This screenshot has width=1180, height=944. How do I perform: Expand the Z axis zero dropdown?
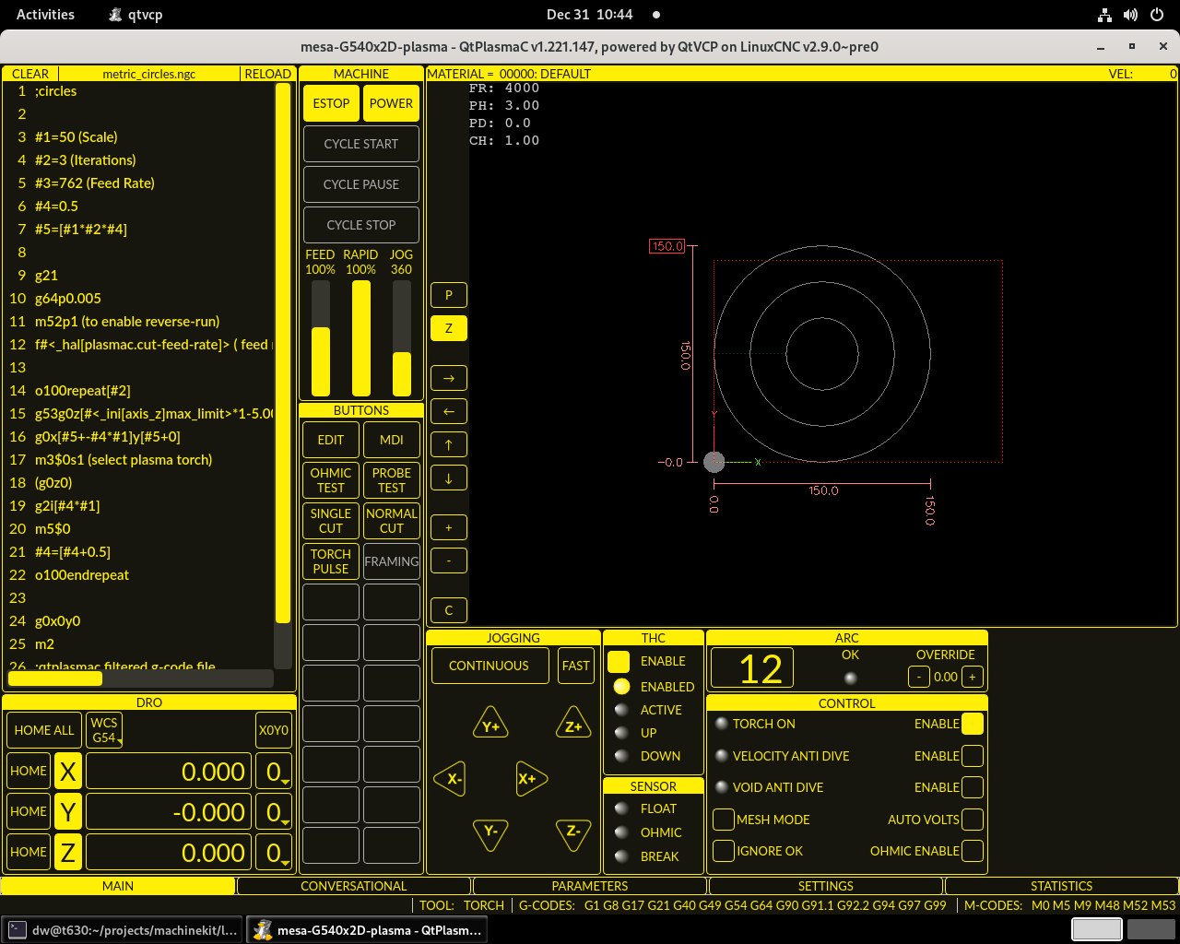[x=274, y=853]
